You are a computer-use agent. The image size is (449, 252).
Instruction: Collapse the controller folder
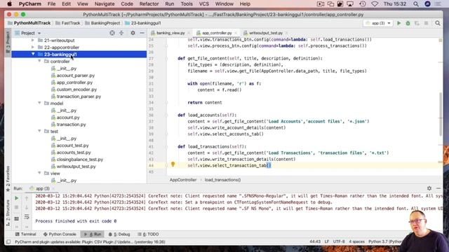point(39,61)
